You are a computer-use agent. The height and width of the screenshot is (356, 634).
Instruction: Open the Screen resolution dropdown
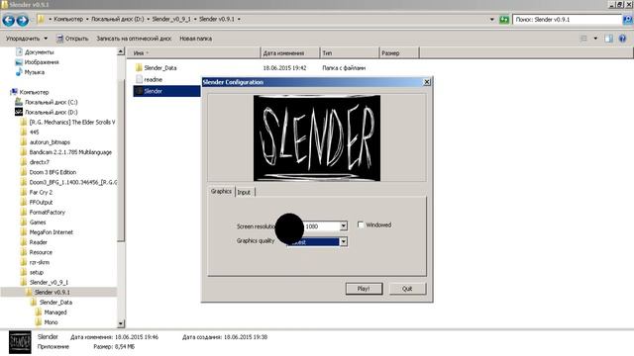[x=344, y=226]
